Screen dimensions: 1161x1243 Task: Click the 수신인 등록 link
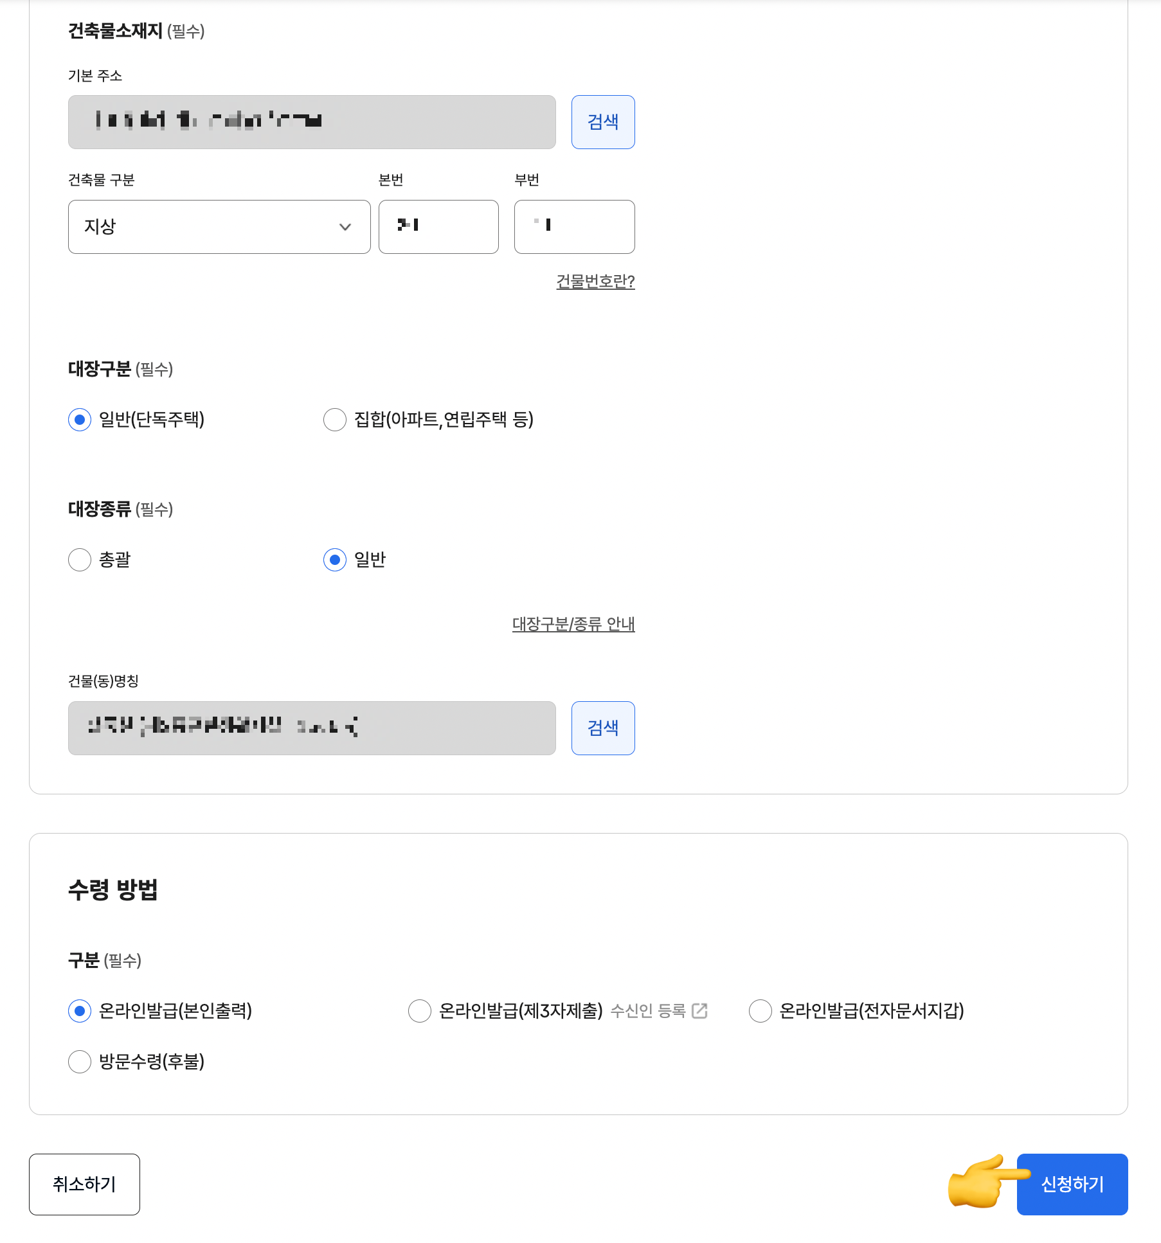pyautogui.click(x=648, y=1011)
